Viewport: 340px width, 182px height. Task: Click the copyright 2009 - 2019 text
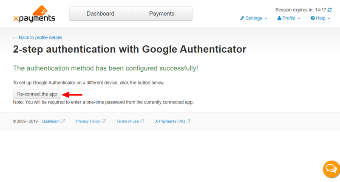tap(25, 121)
